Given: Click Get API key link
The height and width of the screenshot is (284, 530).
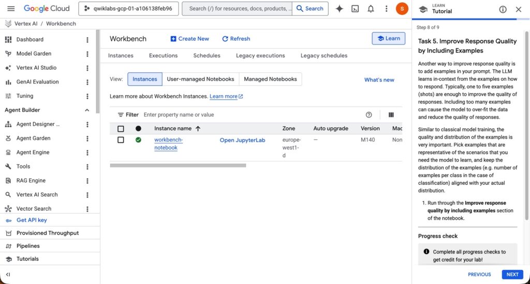Looking at the screenshot, I should click(32, 220).
